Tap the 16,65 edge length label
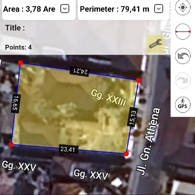This screenshot has width=195, height=195. 16,104
